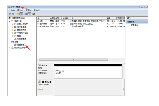Click the 容量 column header

click(111, 18)
